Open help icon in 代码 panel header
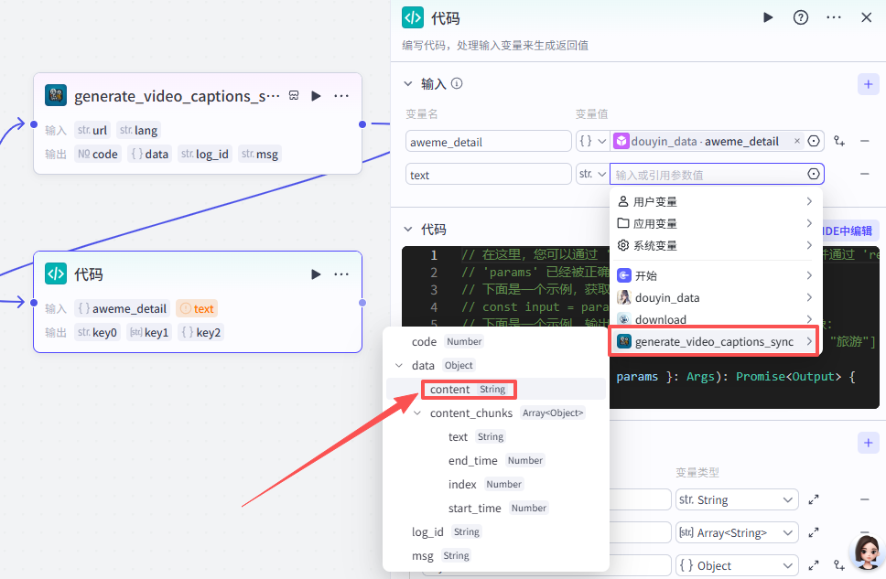 801,17
